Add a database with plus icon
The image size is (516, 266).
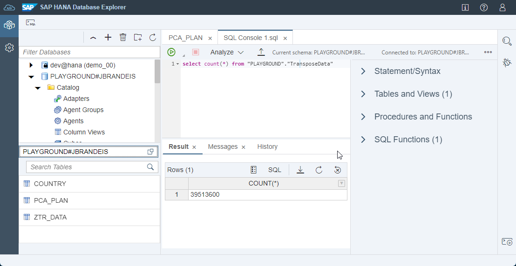(108, 38)
